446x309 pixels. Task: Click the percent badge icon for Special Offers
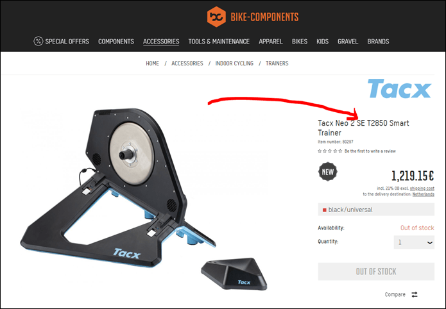pos(38,41)
